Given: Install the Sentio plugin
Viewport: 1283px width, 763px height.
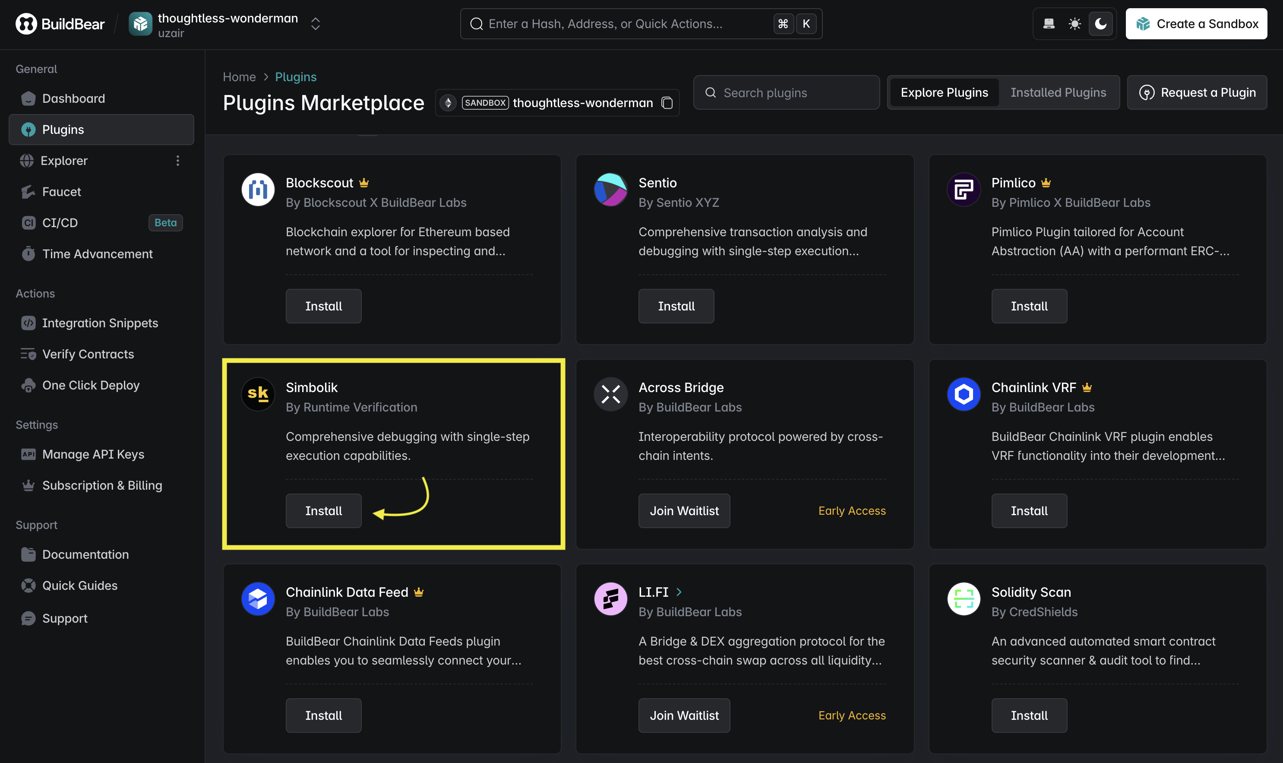Looking at the screenshot, I should tap(676, 306).
